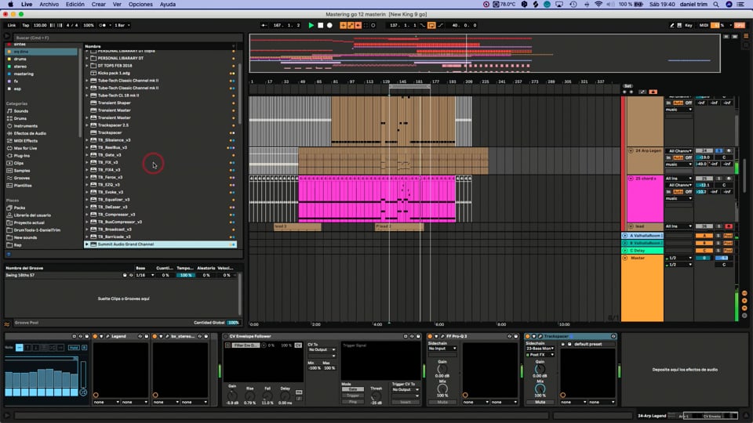The height and width of the screenshot is (423, 753).
Task: Open the Master 1/2 output dropdown
Action: (678, 258)
